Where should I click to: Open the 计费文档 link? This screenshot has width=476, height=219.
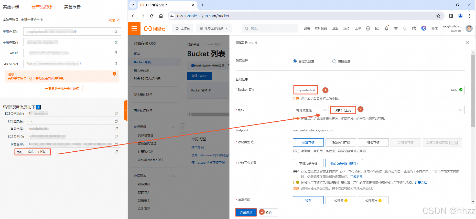coord(421,183)
